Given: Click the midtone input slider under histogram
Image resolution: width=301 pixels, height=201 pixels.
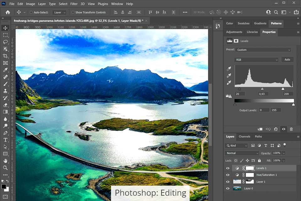Looking at the screenshot, I should click(262, 89).
